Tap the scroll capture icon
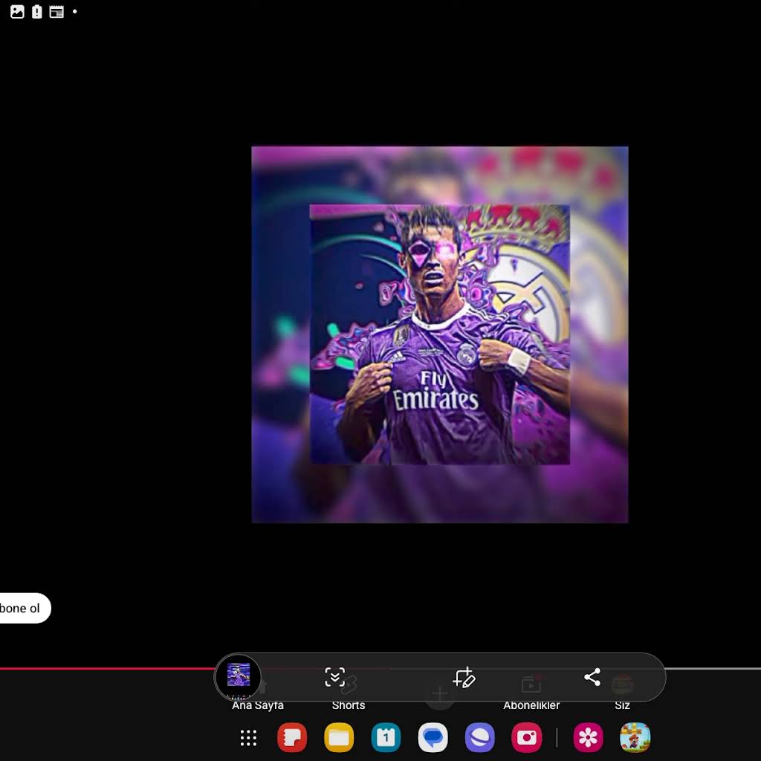761x761 pixels. pyautogui.click(x=335, y=677)
